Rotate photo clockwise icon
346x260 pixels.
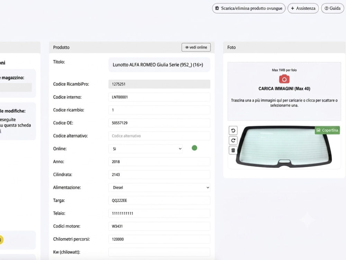(233, 140)
